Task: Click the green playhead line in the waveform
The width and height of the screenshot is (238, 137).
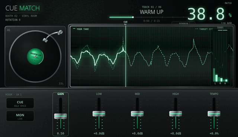Action: (x=126, y=56)
